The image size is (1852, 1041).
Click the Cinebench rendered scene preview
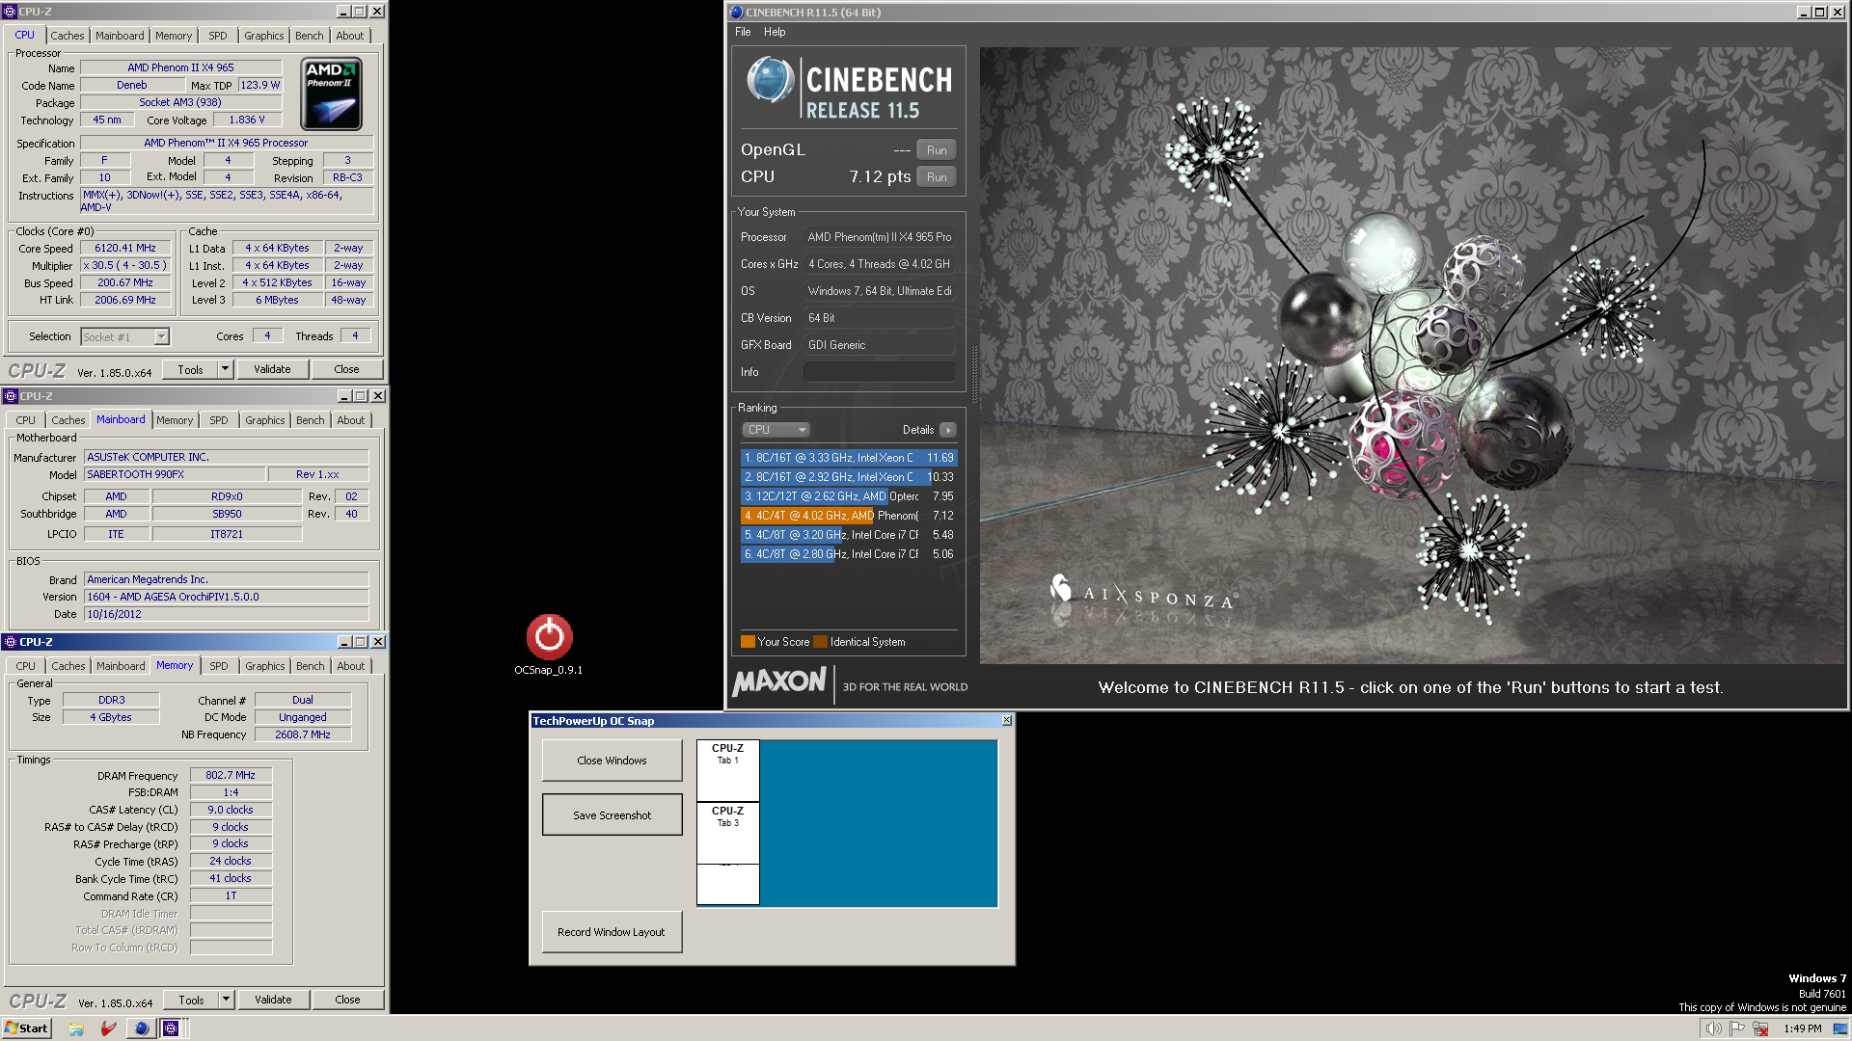(1412, 356)
